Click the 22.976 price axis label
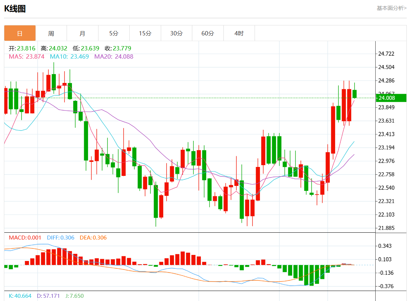Screen dimensions: 410x301 point(386,161)
